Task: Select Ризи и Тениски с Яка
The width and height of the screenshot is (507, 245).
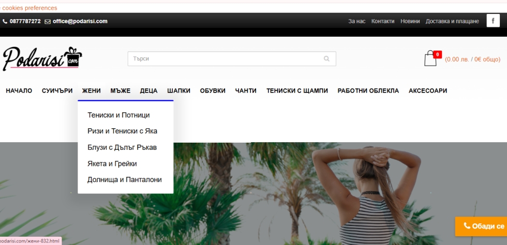Action: [x=122, y=131]
